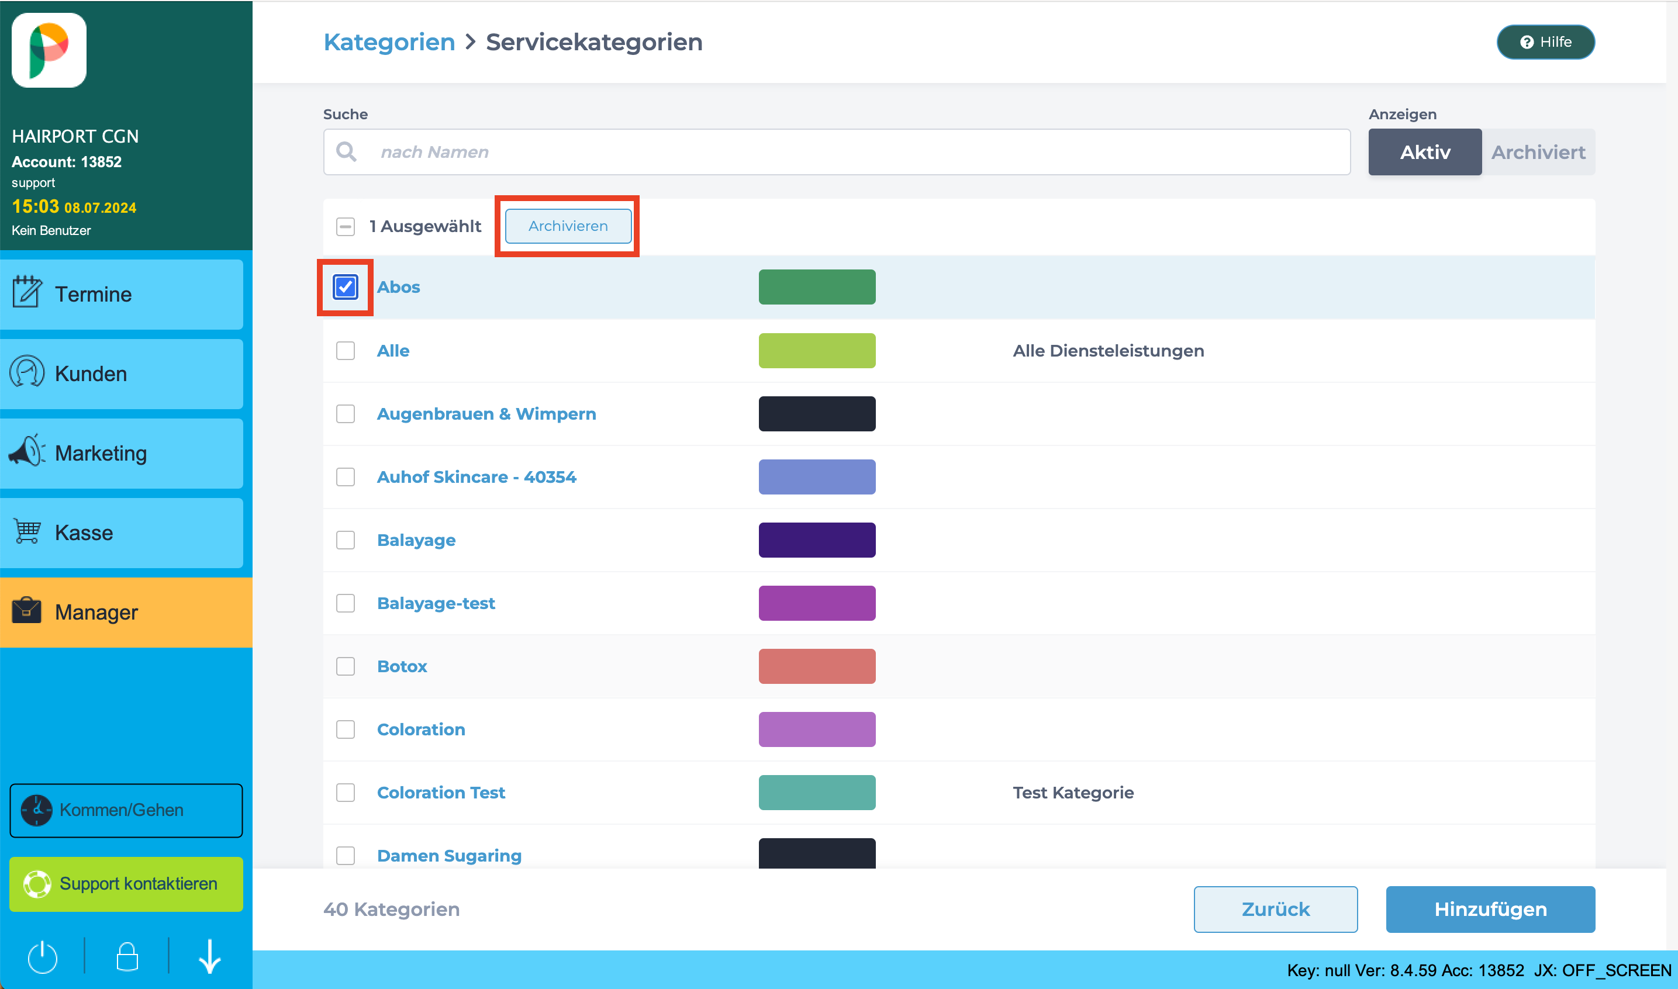1678x989 pixels.
Task: Open the Marketing section
Action: [x=121, y=453]
